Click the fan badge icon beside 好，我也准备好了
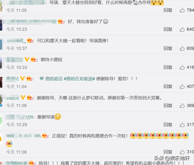Screen dimensions: 194x165 point(61,21)
